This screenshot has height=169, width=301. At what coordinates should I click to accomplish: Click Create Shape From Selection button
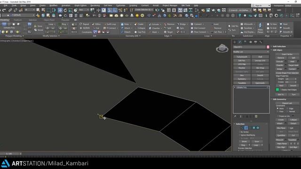[x=287, y=73]
